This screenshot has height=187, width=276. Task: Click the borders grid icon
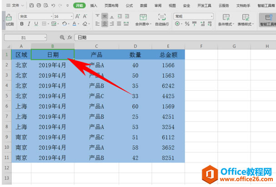[44, 24]
